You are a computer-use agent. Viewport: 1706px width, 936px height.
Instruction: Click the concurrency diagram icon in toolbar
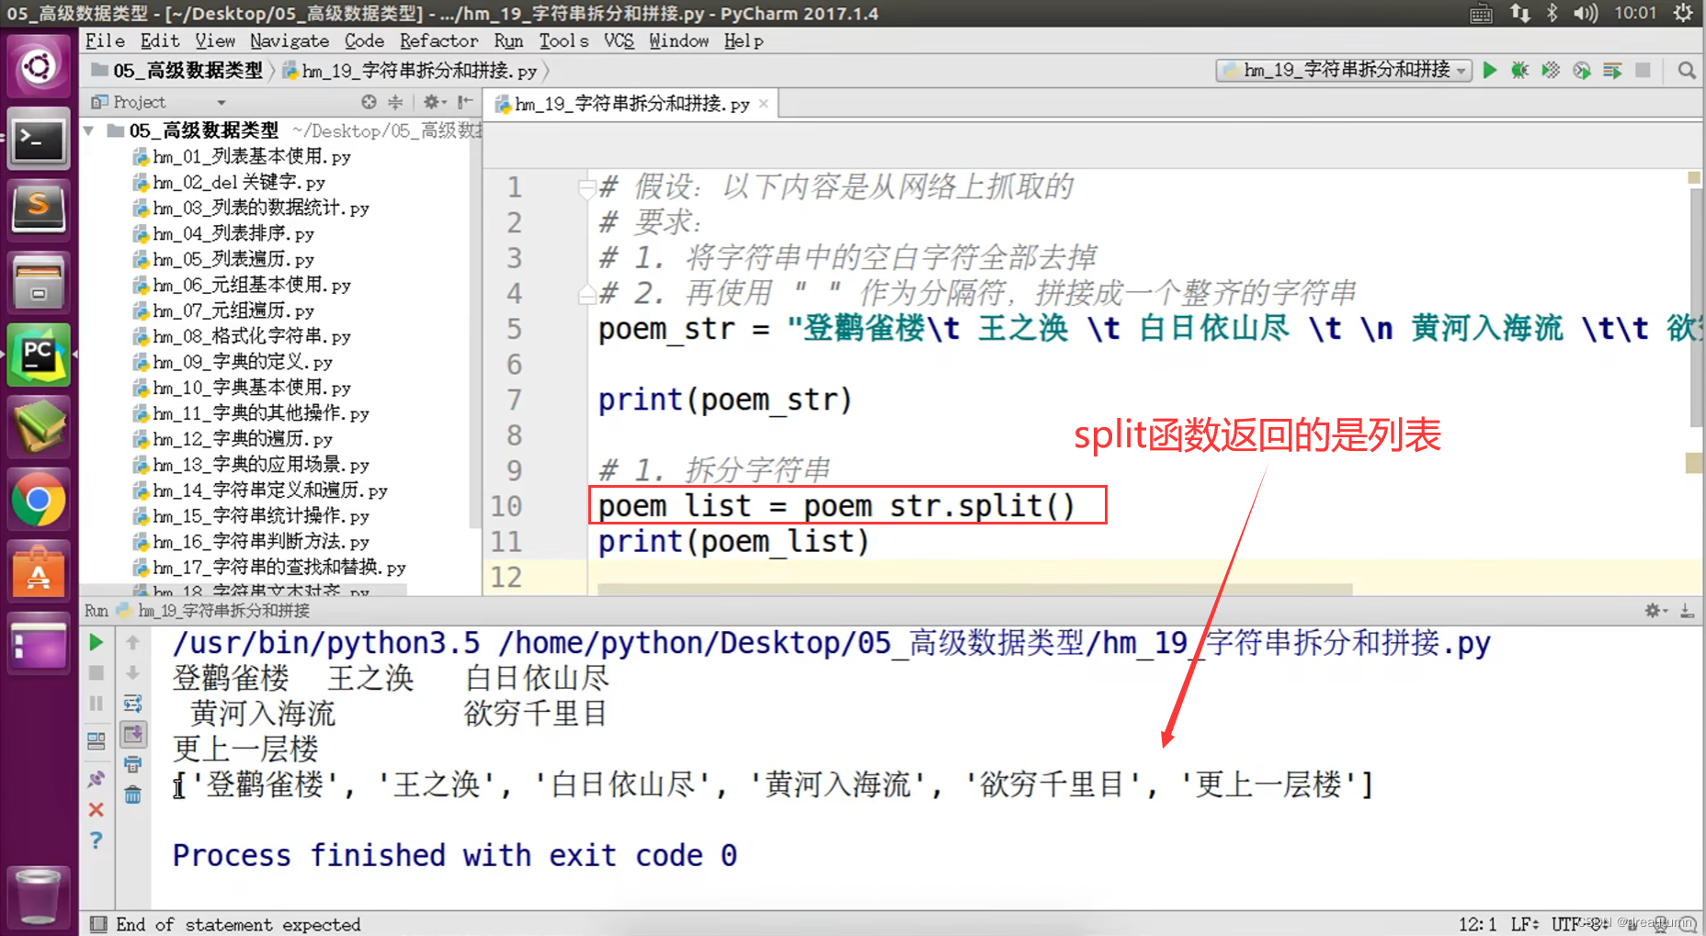1612,71
